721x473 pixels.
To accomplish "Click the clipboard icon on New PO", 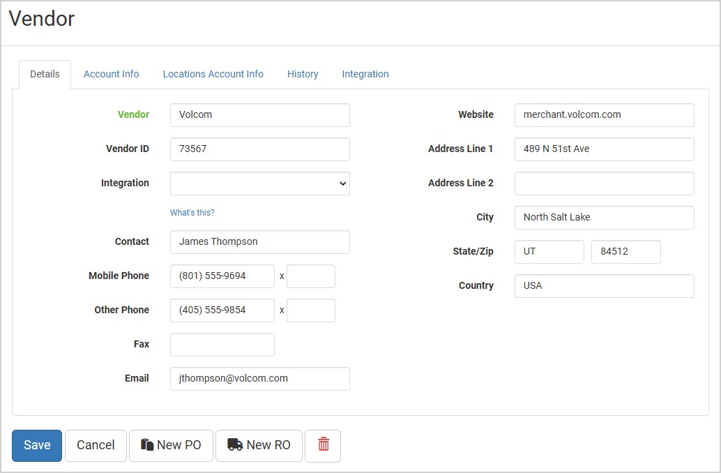I will point(146,444).
